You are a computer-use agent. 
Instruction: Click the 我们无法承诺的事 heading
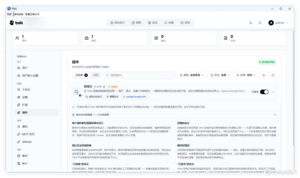pos(82,145)
